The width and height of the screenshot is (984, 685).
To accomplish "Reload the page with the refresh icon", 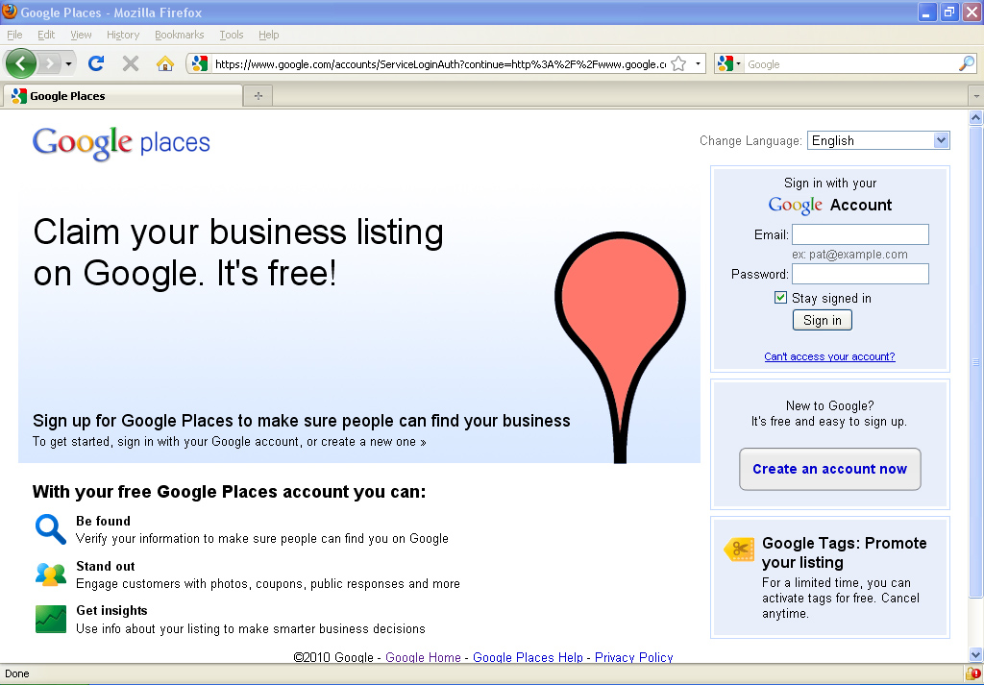I will [96, 63].
